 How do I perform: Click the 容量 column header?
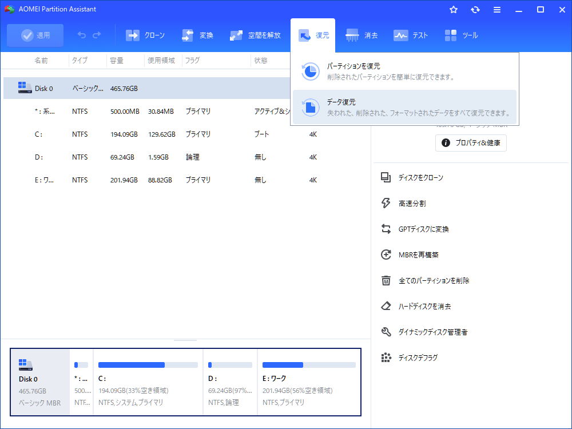pos(117,61)
